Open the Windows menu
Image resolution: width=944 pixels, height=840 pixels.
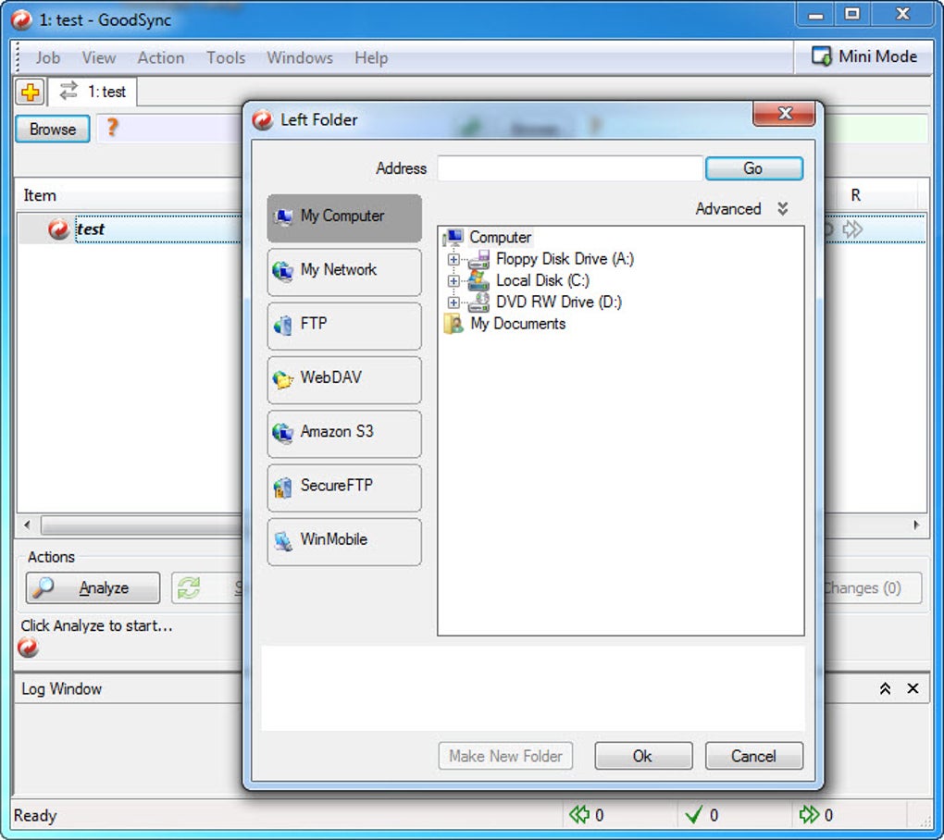coord(300,57)
